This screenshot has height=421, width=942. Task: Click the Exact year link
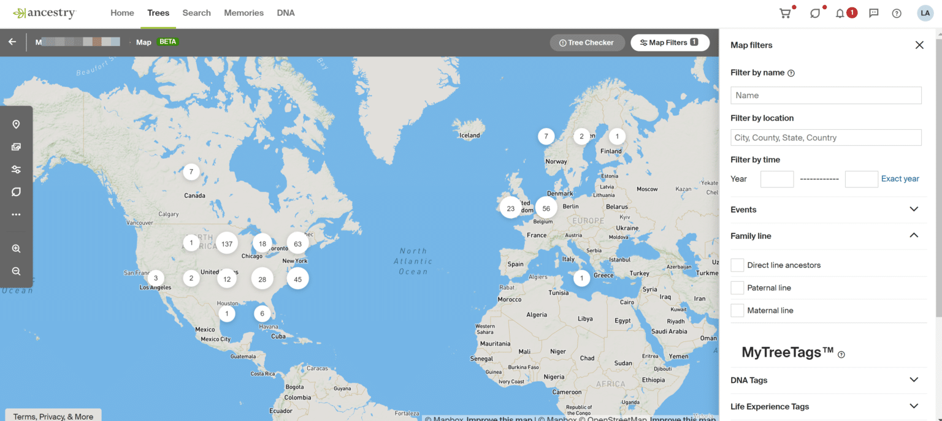(x=900, y=178)
